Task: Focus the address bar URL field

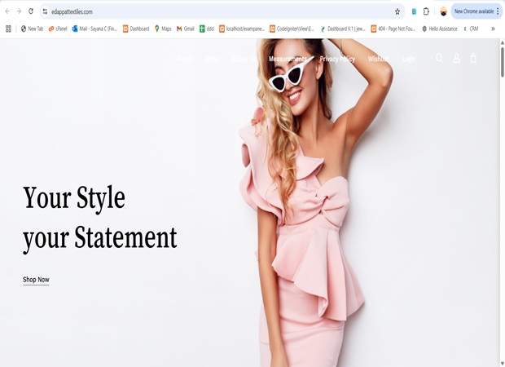Action: coord(219,11)
